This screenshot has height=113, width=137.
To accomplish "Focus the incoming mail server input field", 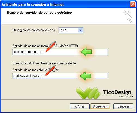I will click(60, 52).
